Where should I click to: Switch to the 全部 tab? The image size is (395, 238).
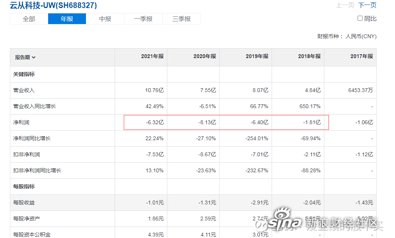[x=29, y=19]
